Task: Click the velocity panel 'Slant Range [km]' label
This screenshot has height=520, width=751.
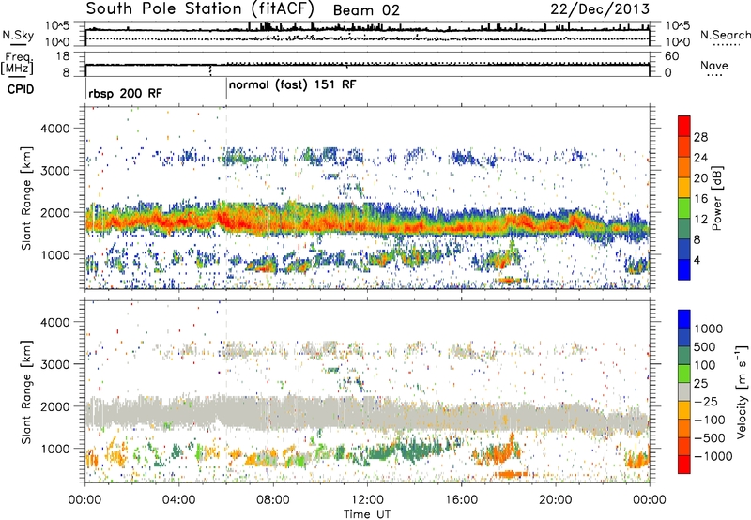Action: point(26,392)
